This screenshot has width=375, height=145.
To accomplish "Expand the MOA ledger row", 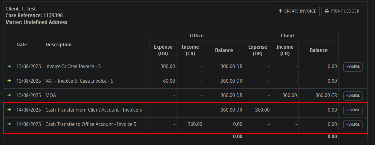I will coord(9,95).
